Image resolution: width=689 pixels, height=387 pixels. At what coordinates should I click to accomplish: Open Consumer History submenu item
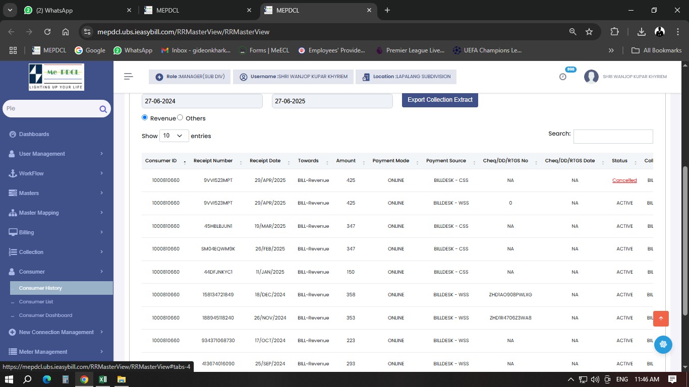[62, 288]
